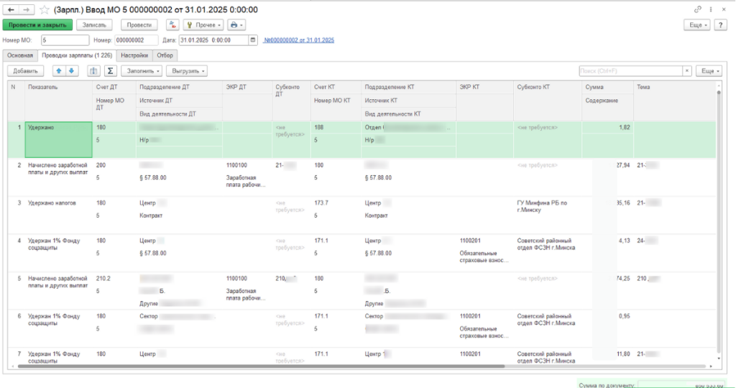Move the selected row up
Viewport: 736px width, 388px height.
(x=59, y=70)
